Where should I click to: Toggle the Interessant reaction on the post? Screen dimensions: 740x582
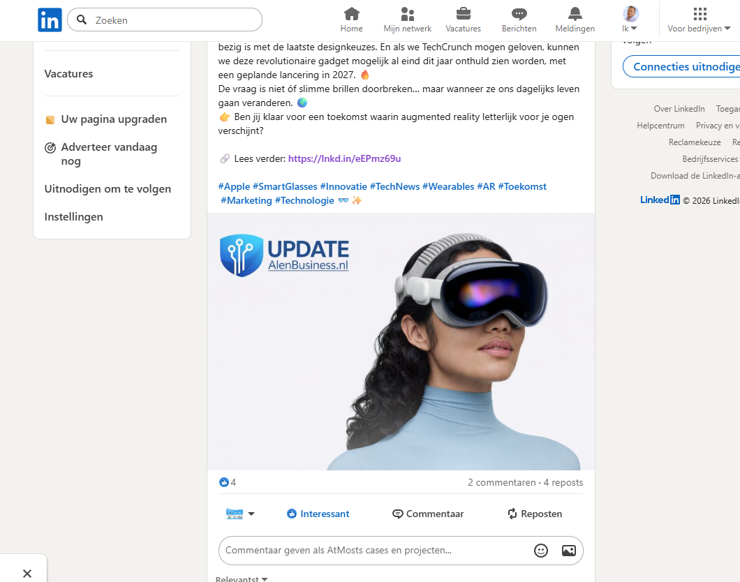point(318,514)
